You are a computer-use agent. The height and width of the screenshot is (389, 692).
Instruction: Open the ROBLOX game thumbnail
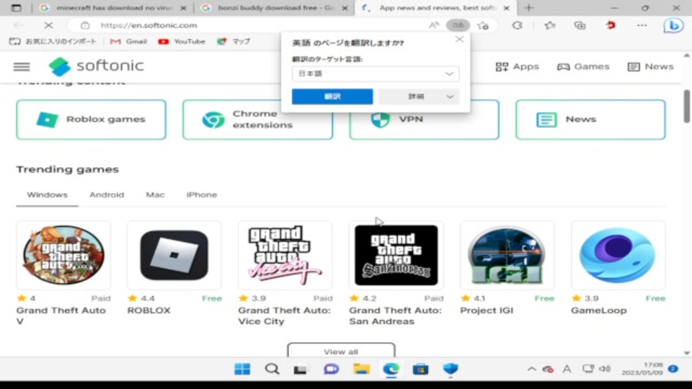[x=174, y=255]
